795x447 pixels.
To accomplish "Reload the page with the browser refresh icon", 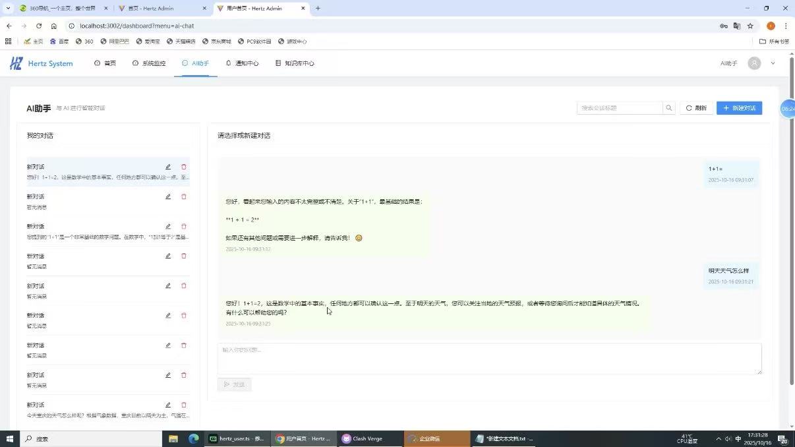I will click(39, 26).
